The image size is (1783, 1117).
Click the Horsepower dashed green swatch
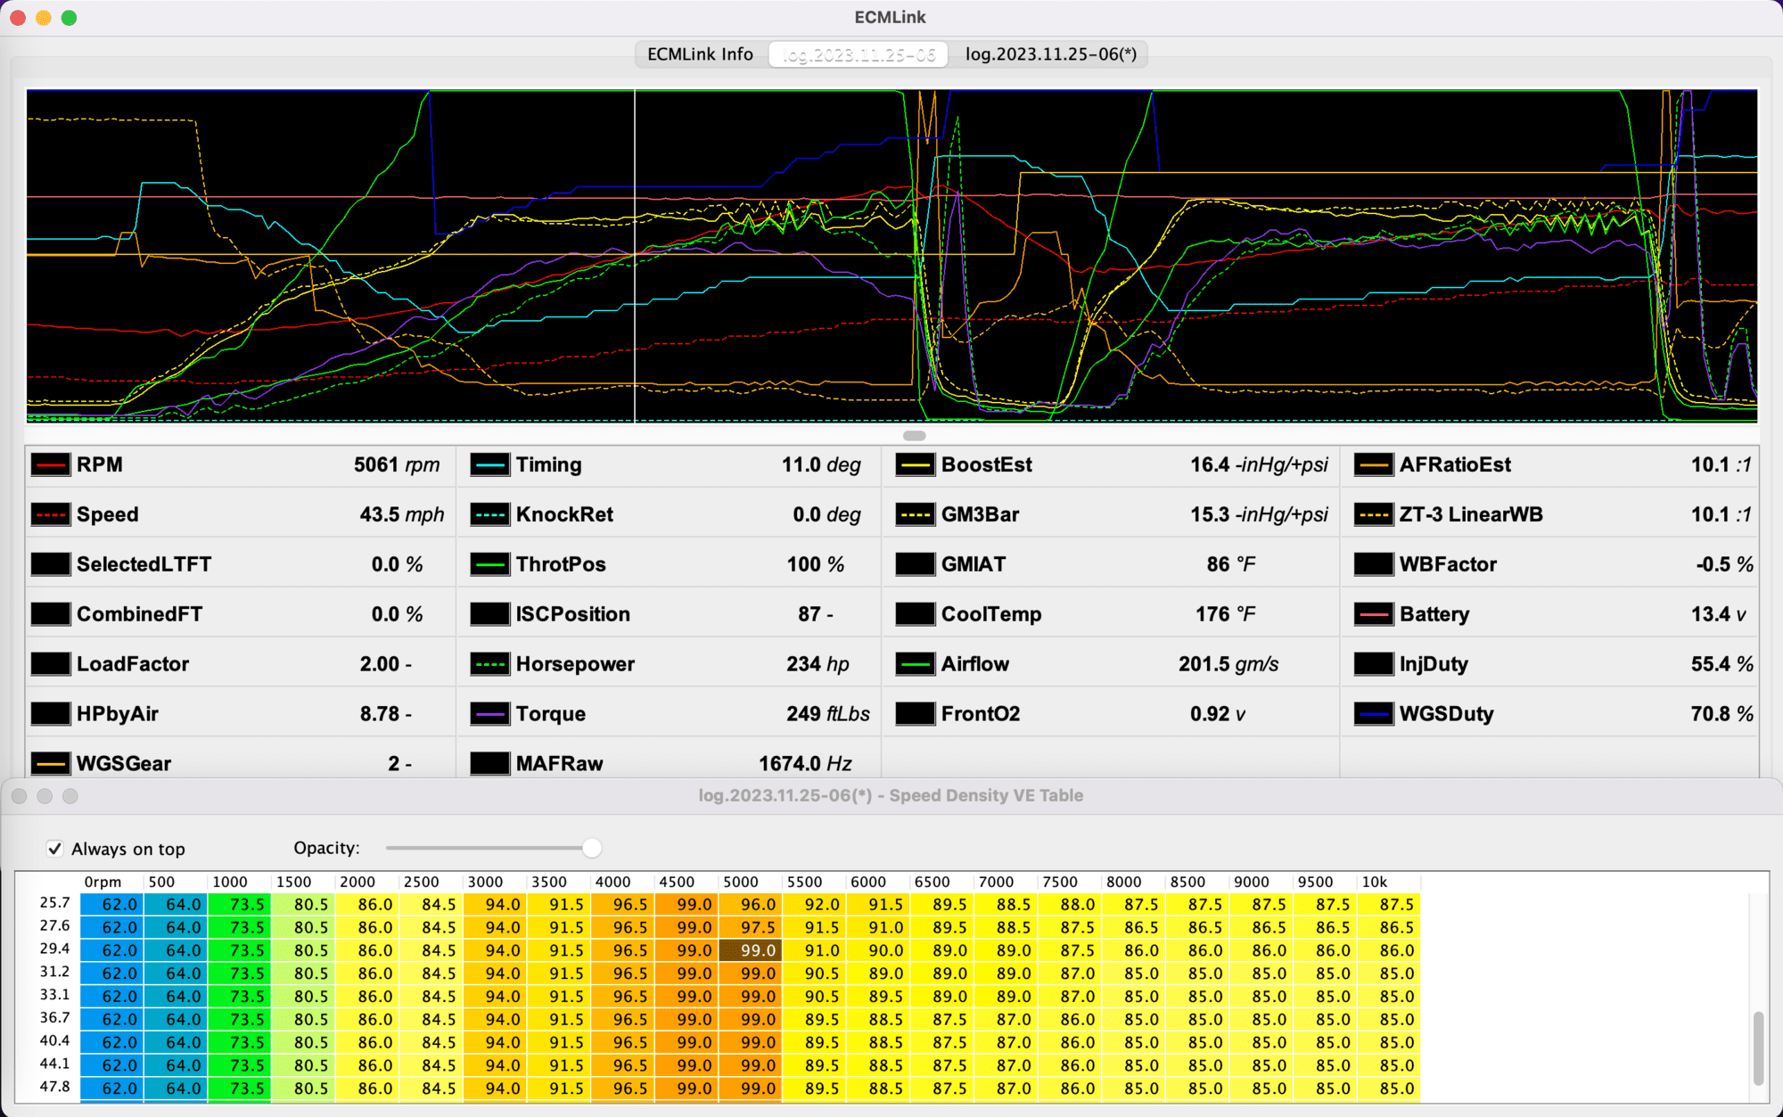(x=489, y=664)
